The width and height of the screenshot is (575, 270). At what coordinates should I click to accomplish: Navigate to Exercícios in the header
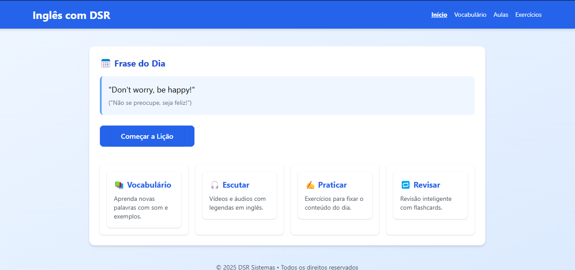[529, 15]
